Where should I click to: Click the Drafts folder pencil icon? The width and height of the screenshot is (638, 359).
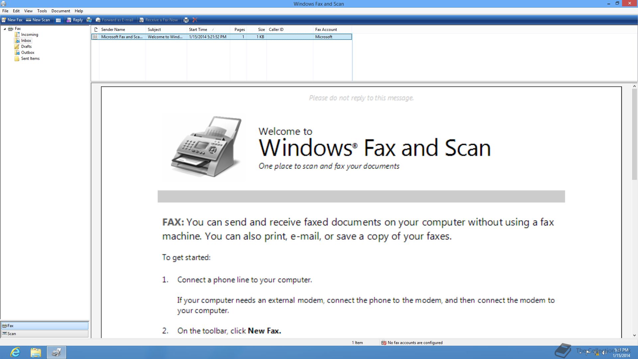point(17,47)
